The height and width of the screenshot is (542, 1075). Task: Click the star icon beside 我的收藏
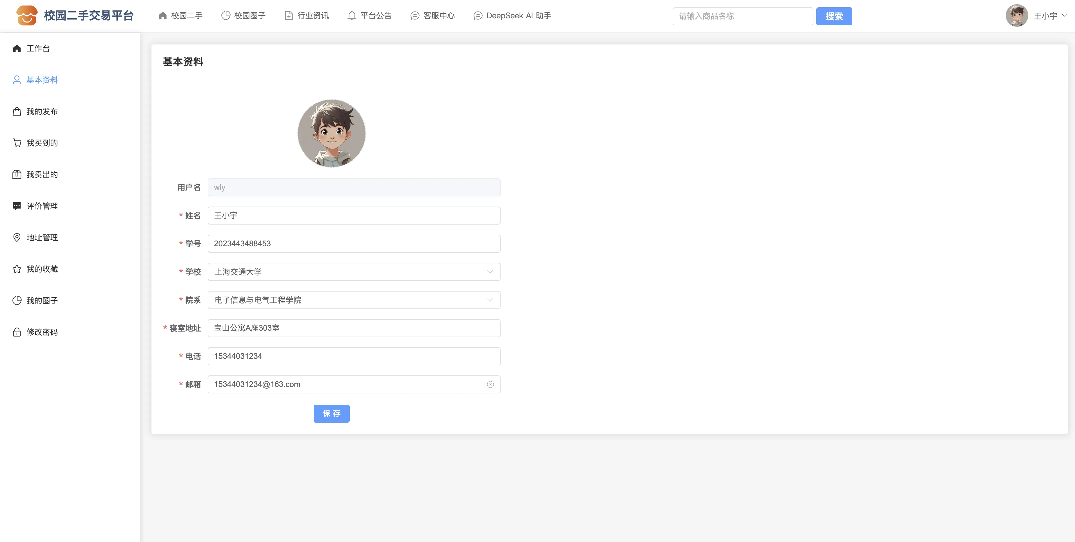[17, 269]
